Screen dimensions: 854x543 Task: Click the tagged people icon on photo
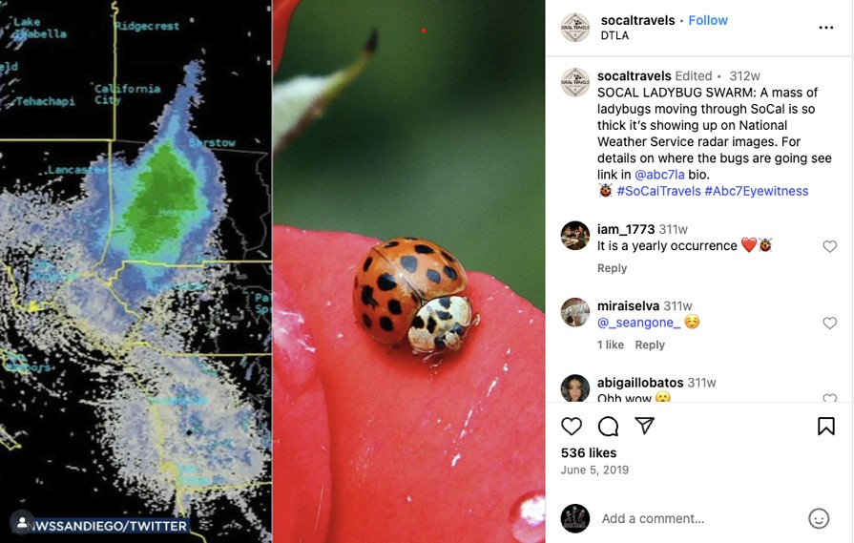tap(22, 522)
